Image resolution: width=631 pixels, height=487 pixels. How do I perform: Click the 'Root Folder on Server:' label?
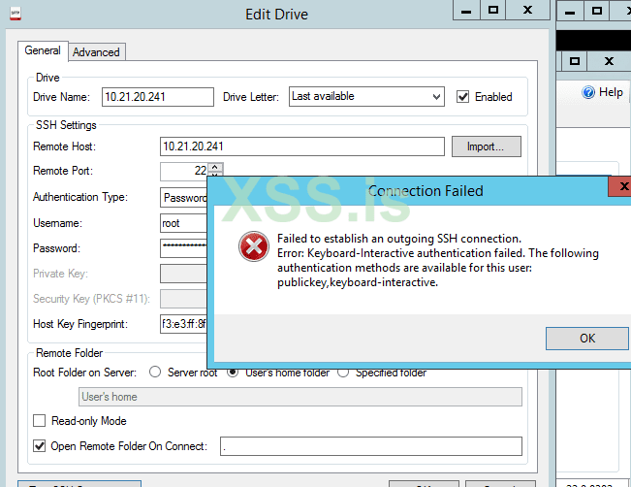[84, 373]
